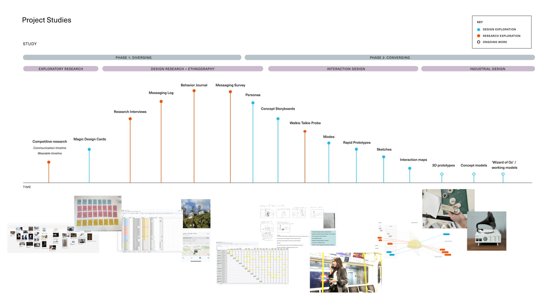
Task: Select the Industrial Design bar
Action: click(x=478, y=69)
